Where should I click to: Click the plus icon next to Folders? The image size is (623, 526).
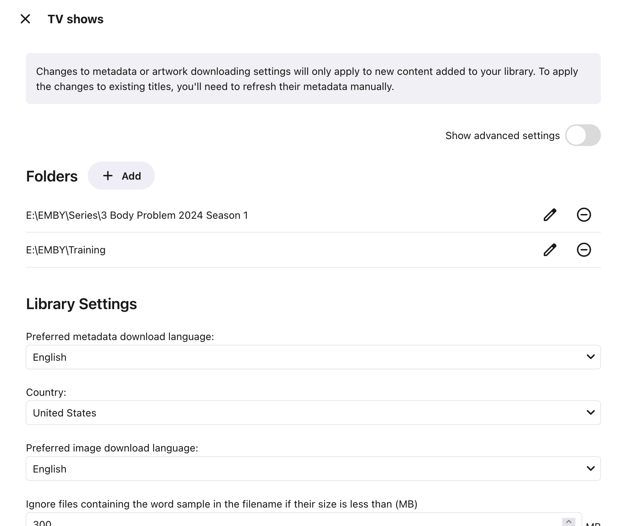click(108, 176)
